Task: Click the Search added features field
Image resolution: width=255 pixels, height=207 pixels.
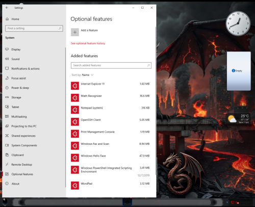Action: pos(111,65)
